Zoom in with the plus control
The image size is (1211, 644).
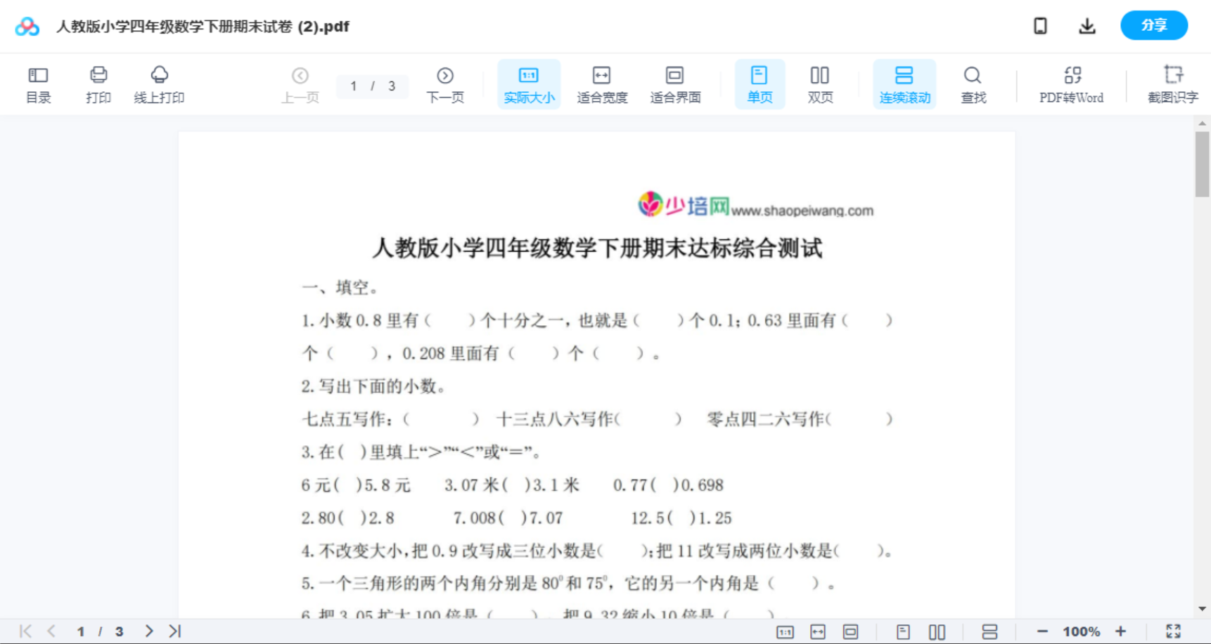pyautogui.click(x=1121, y=630)
